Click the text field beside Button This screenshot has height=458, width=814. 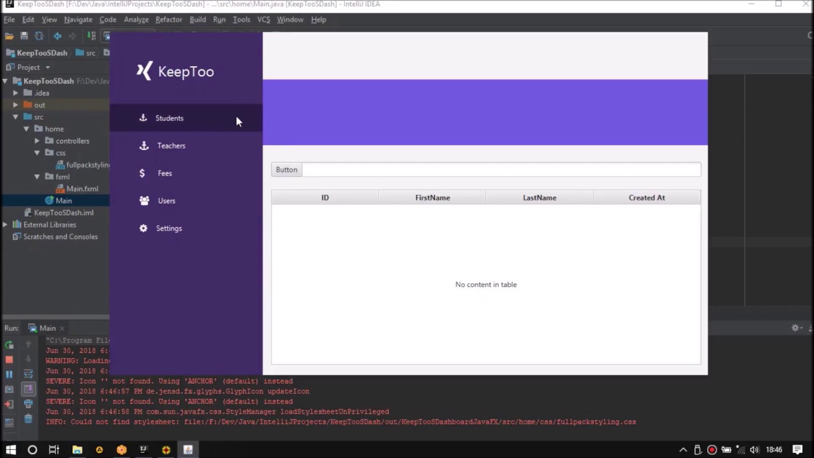tap(501, 170)
